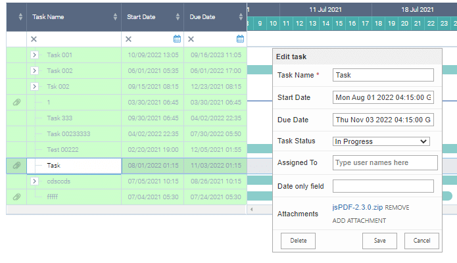Image resolution: width=457 pixels, height=263 pixels.
Task: Select the fffff row name
Action: [x=53, y=197]
